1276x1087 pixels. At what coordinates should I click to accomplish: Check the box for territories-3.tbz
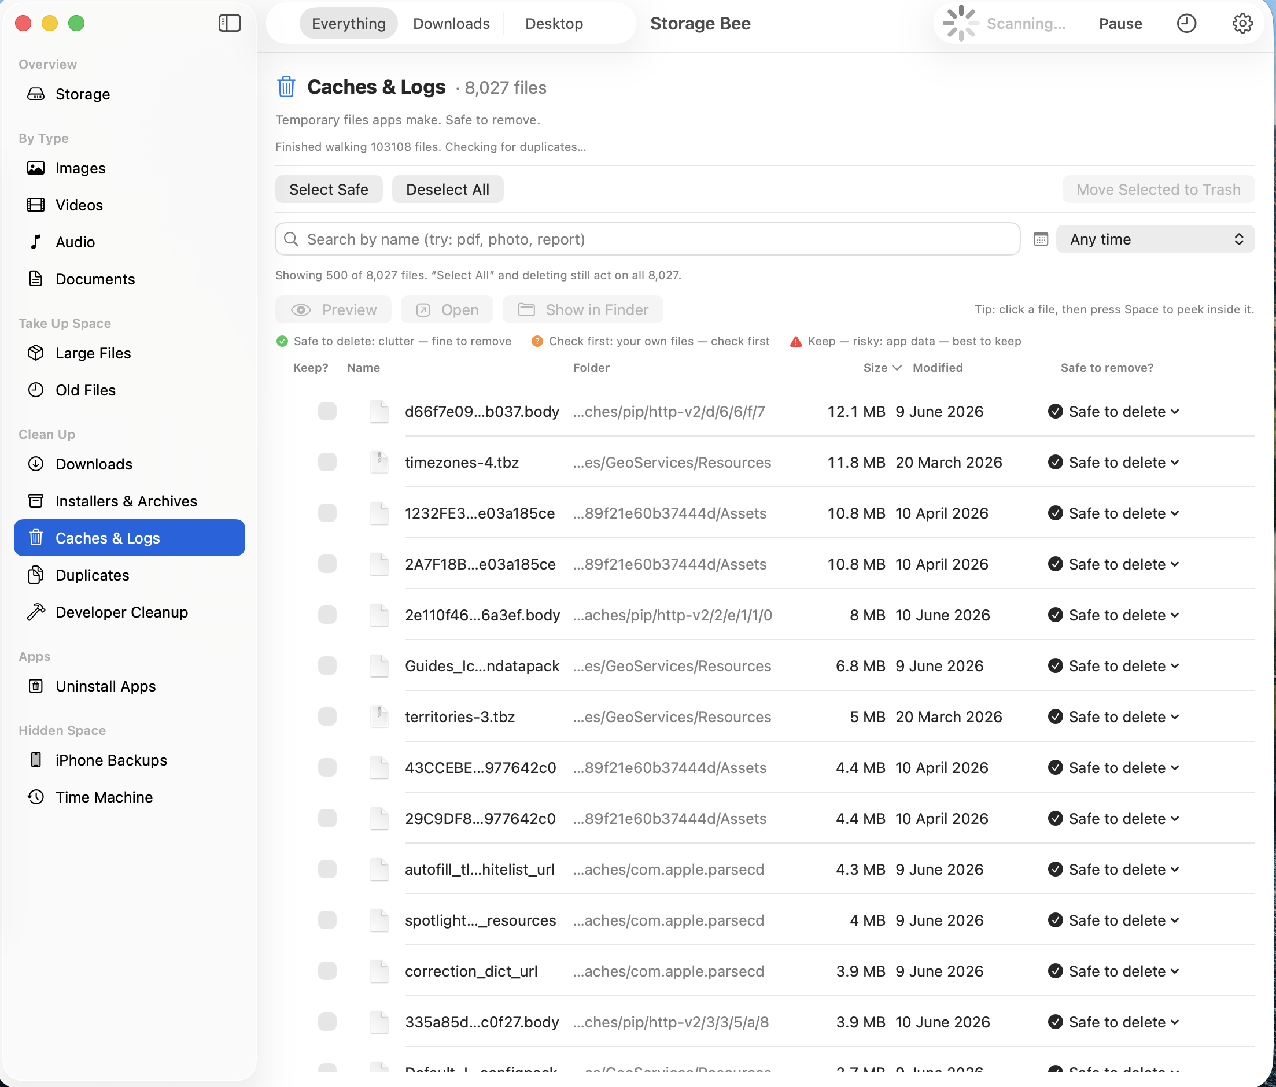coord(327,716)
